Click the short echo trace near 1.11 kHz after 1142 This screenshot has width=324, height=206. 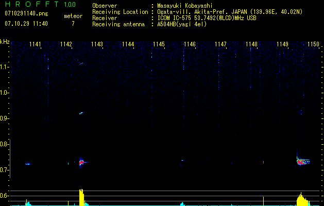pyautogui.click(x=81, y=64)
